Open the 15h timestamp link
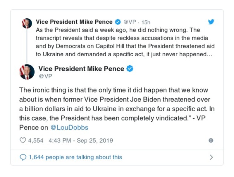234x177 pixels. point(146,22)
